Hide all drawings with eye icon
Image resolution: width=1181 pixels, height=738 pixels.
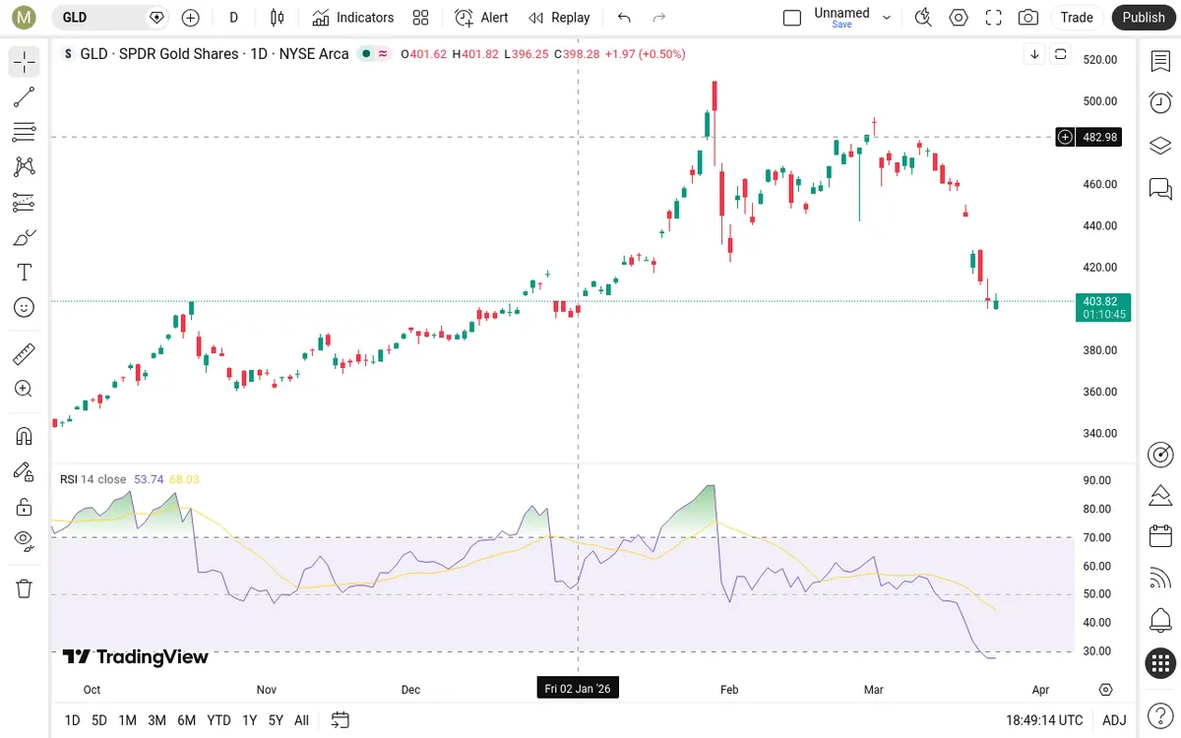click(x=25, y=539)
